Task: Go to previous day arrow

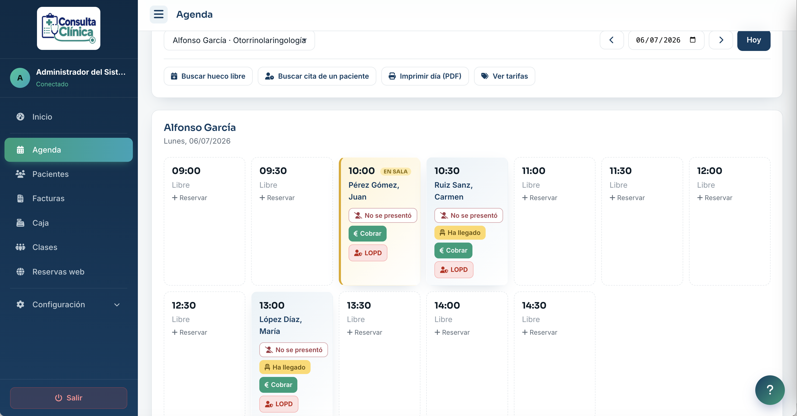Action: tap(611, 40)
